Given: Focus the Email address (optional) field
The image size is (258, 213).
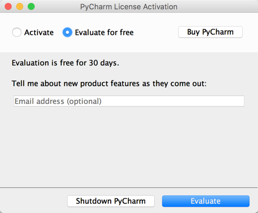Looking at the screenshot, I should pyautogui.click(x=129, y=101).
